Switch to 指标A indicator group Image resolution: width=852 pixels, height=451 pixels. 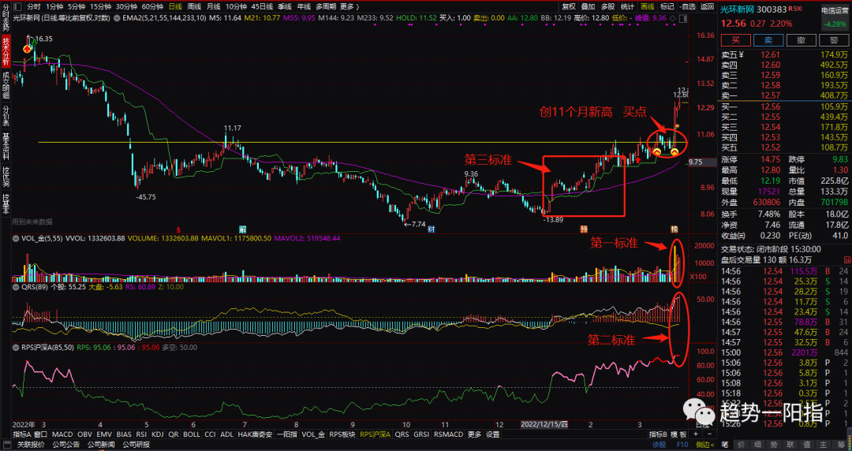point(22,434)
